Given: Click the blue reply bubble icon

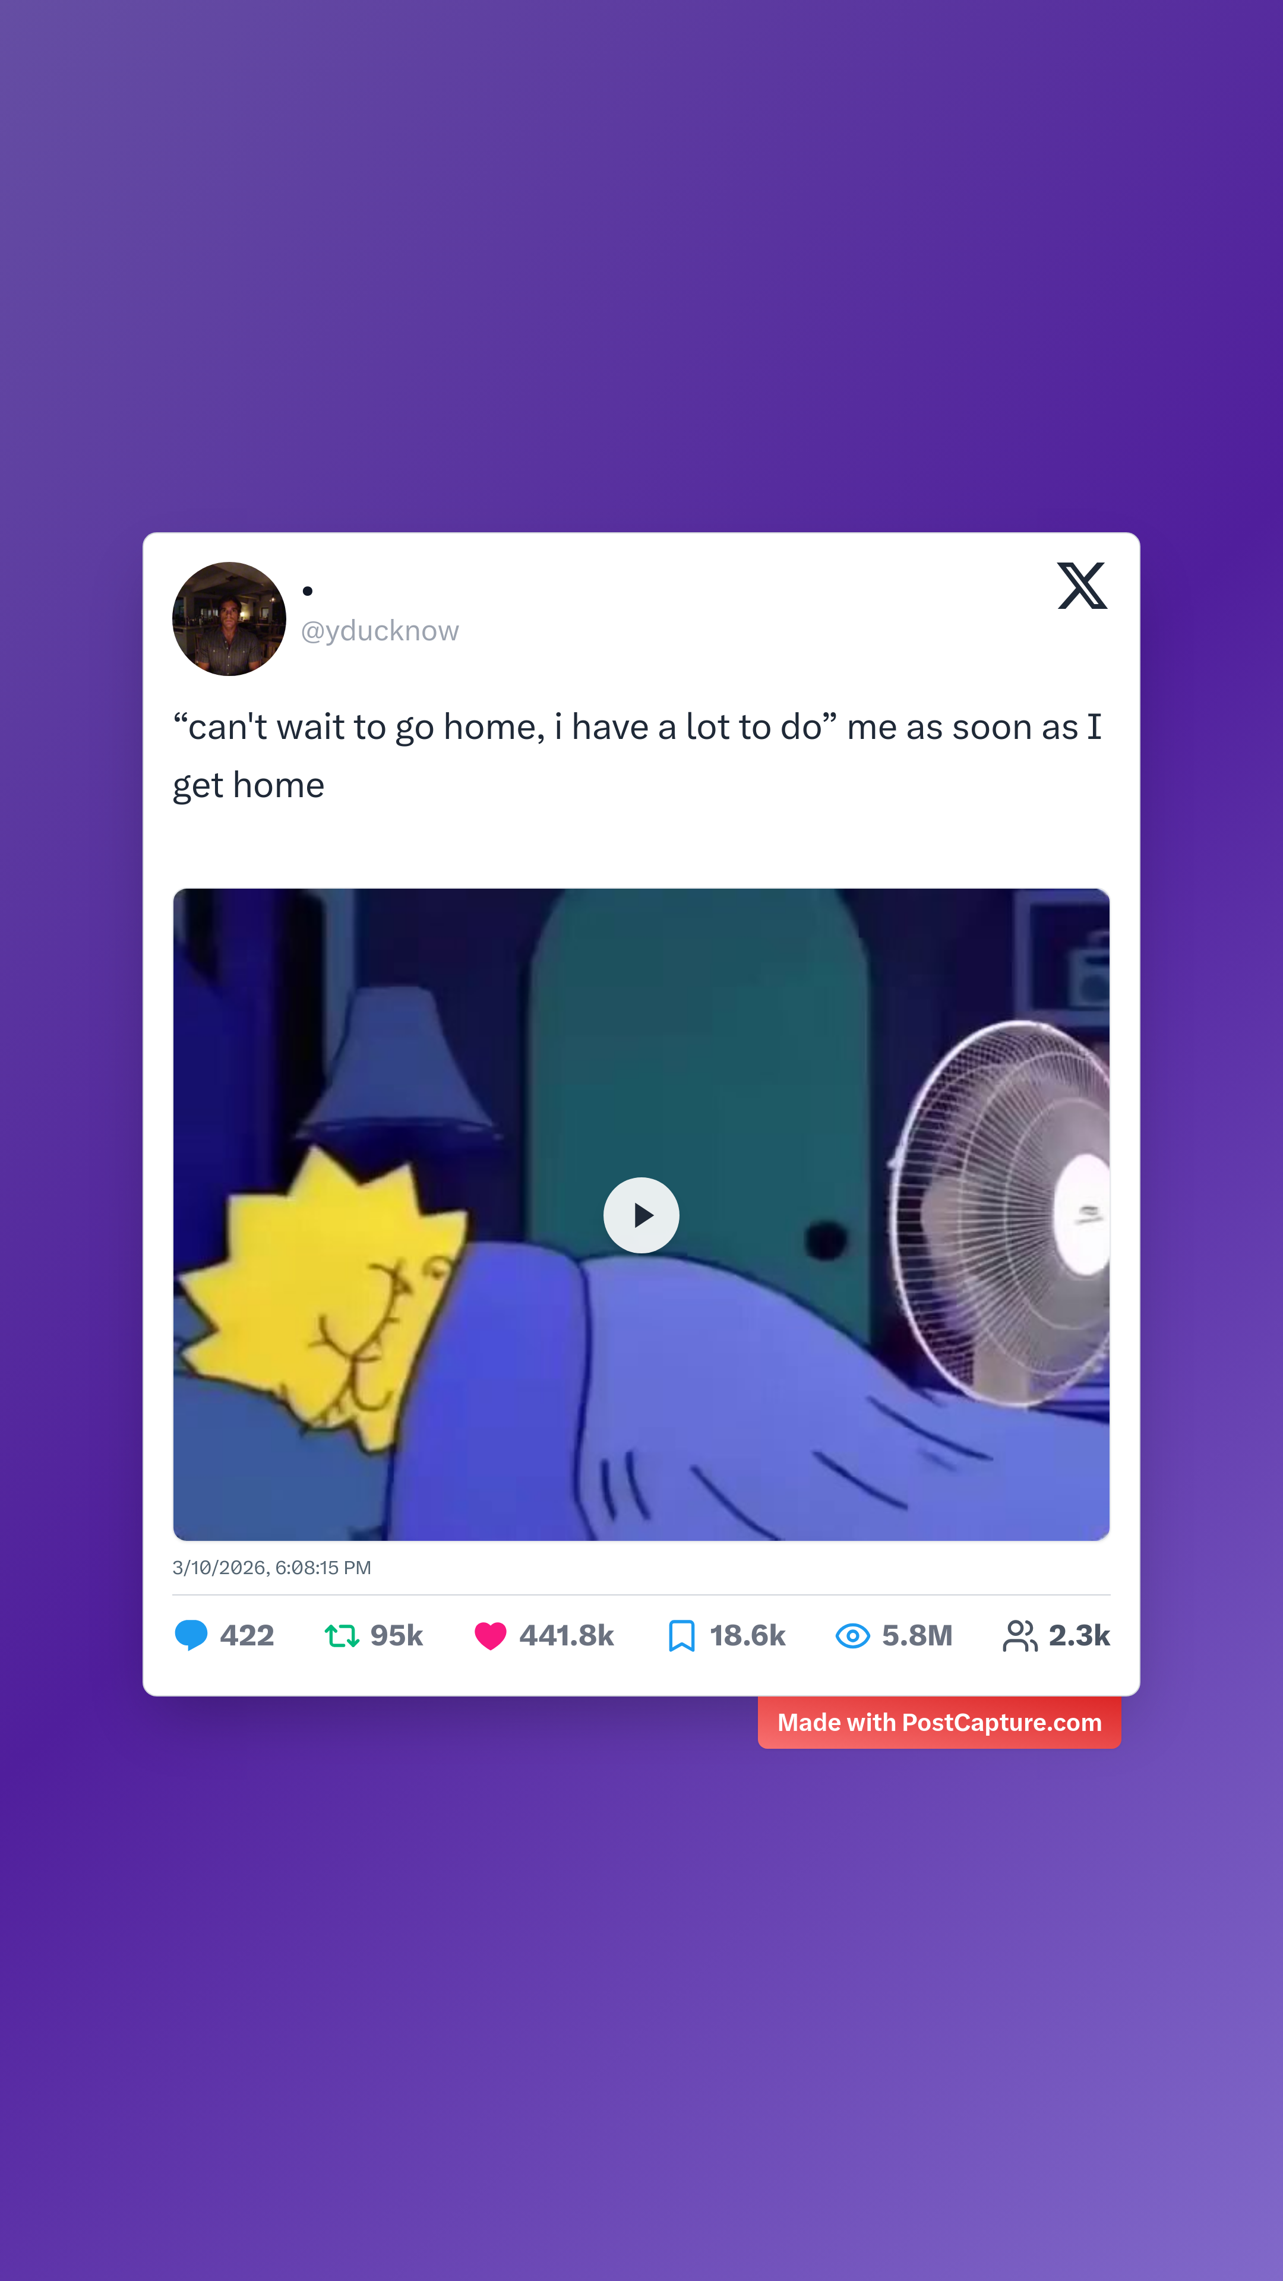Looking at the screenshot, I should pyautogui.click(x=191, y=1635).
